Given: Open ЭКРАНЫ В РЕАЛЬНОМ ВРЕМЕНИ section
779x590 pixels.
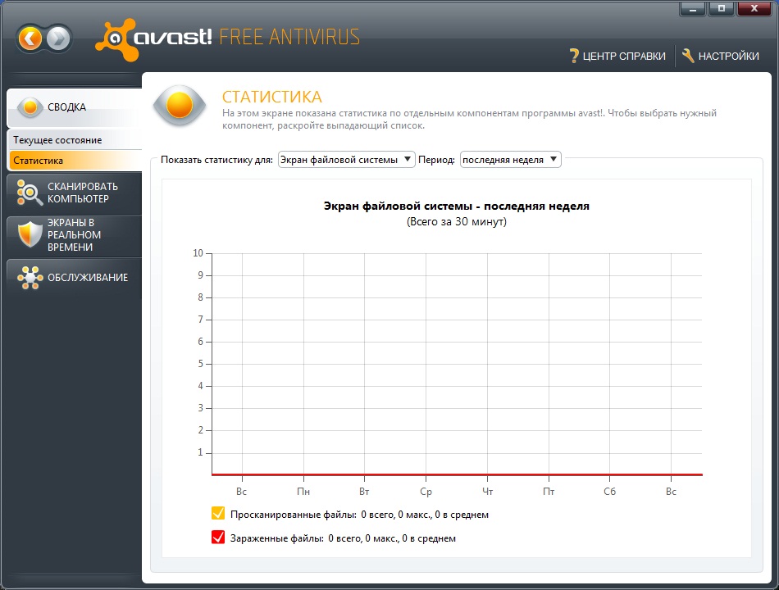Looking at the screenshot, I should 75,235.
